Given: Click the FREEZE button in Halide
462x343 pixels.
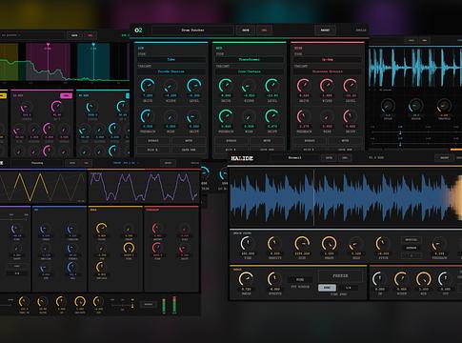Looking at the screenshot, I should (x=340, y=276).
